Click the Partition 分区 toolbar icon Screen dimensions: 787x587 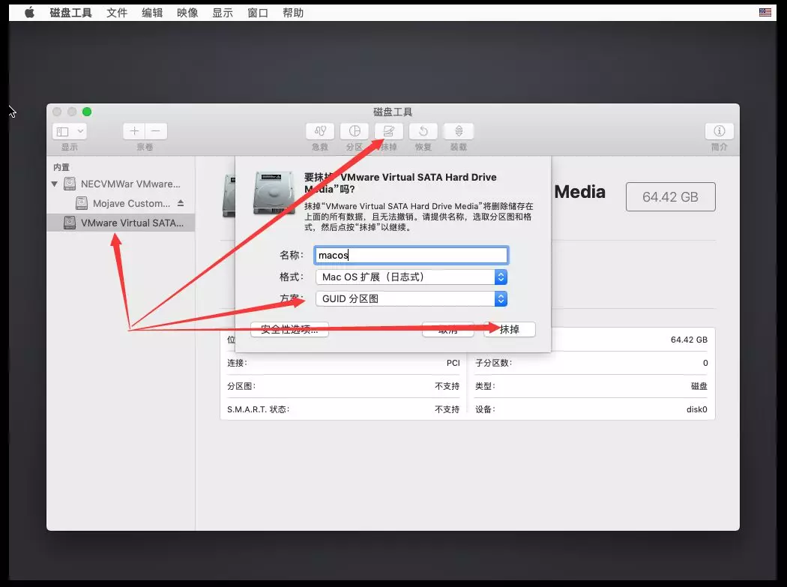pyautogui.click(x=355, y=131)
